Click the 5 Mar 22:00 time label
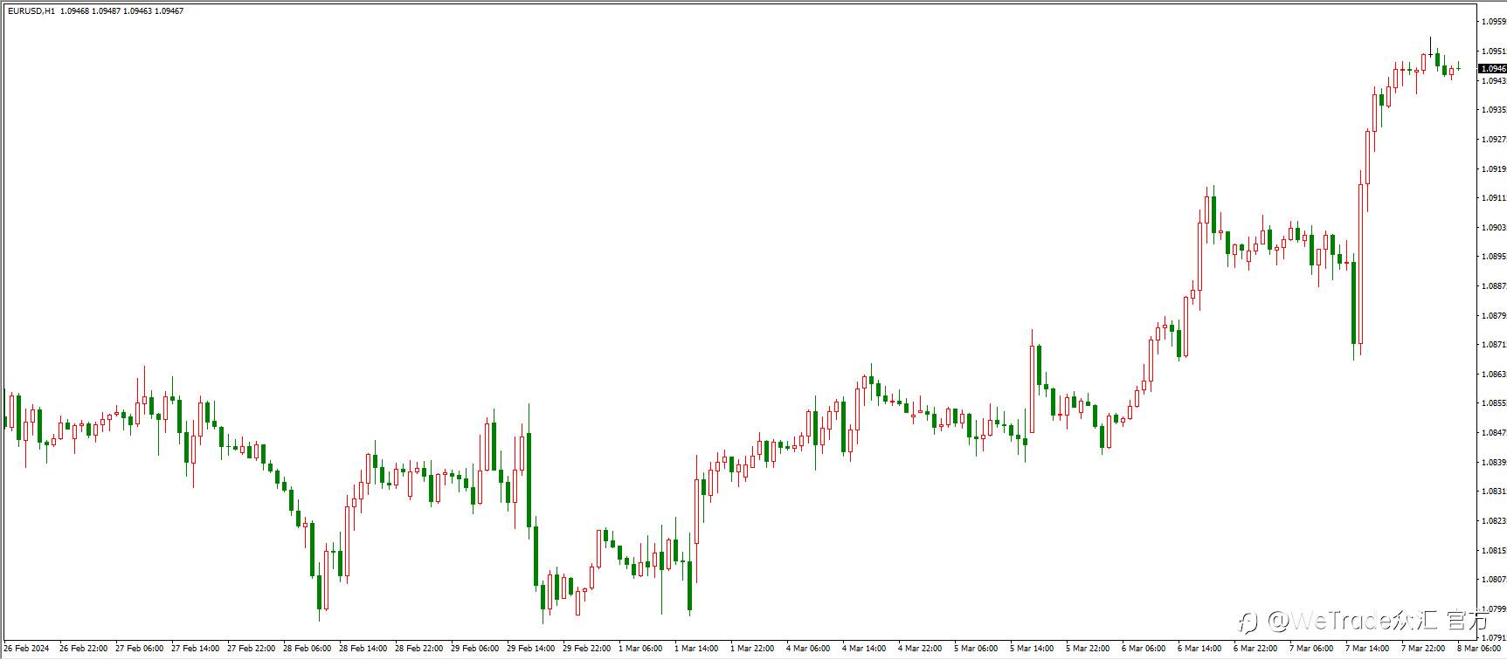 pyautogui.click(x=1088, y=649)
